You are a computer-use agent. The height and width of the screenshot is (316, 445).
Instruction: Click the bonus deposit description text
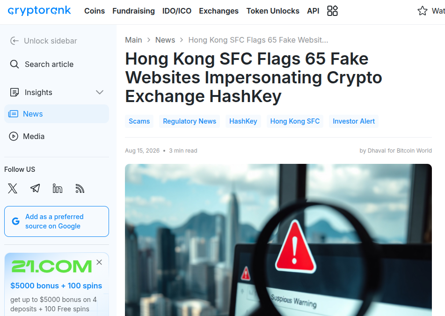(x=53, y=304)
